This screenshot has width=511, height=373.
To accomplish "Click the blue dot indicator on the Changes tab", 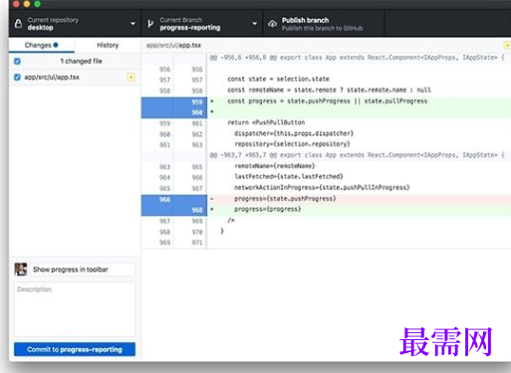I will pos(56,45).
